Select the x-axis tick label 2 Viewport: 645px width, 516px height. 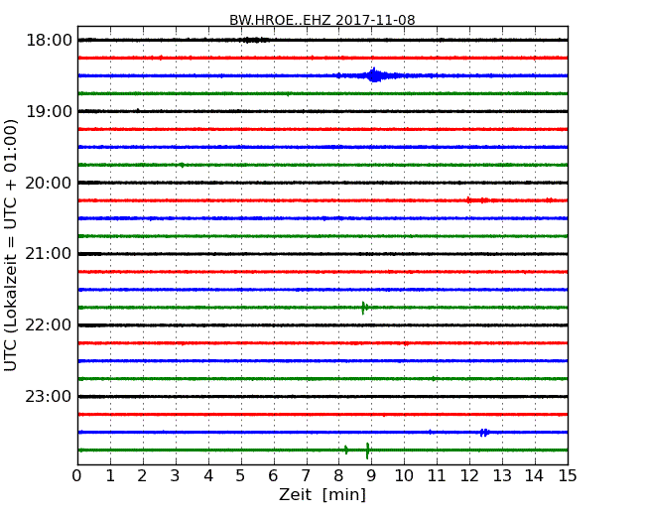(142, 476)
